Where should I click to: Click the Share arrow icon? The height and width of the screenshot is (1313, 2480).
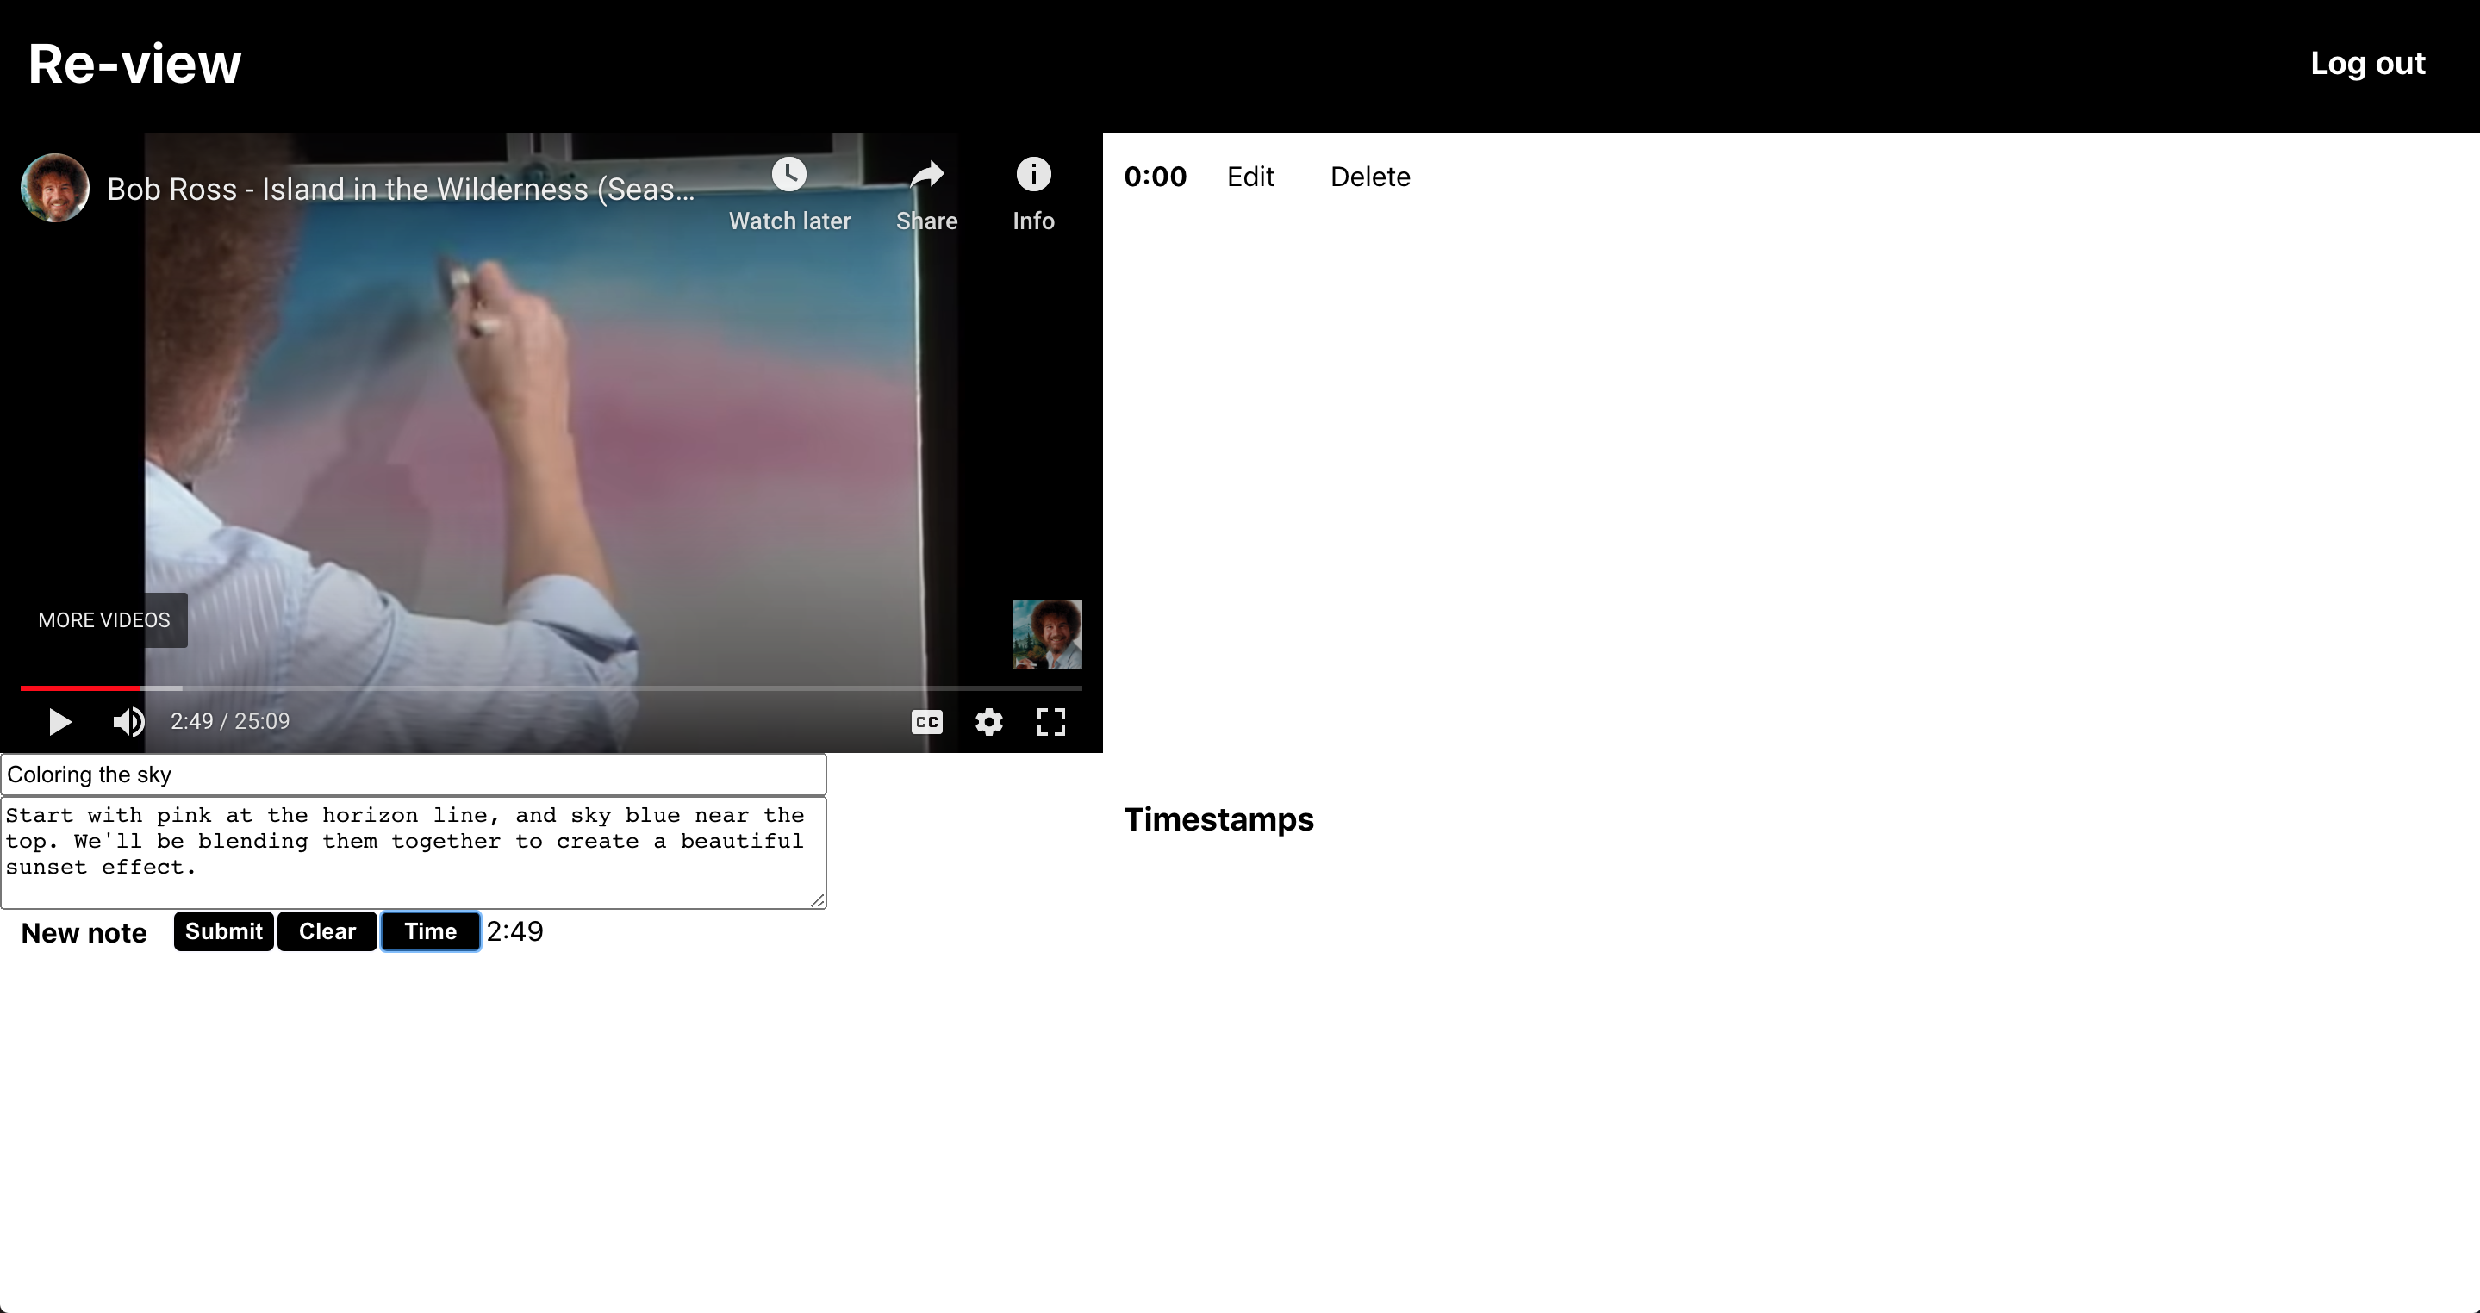926,174
